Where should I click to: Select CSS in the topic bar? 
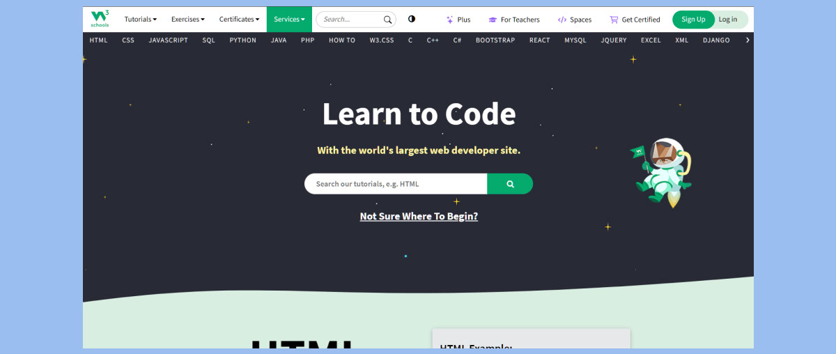click(128, 40)
